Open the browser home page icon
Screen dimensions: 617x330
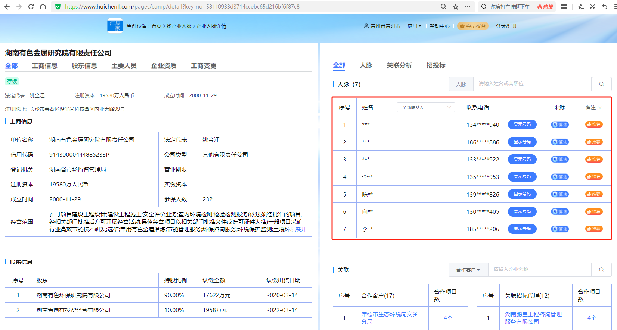click(43, 7)
